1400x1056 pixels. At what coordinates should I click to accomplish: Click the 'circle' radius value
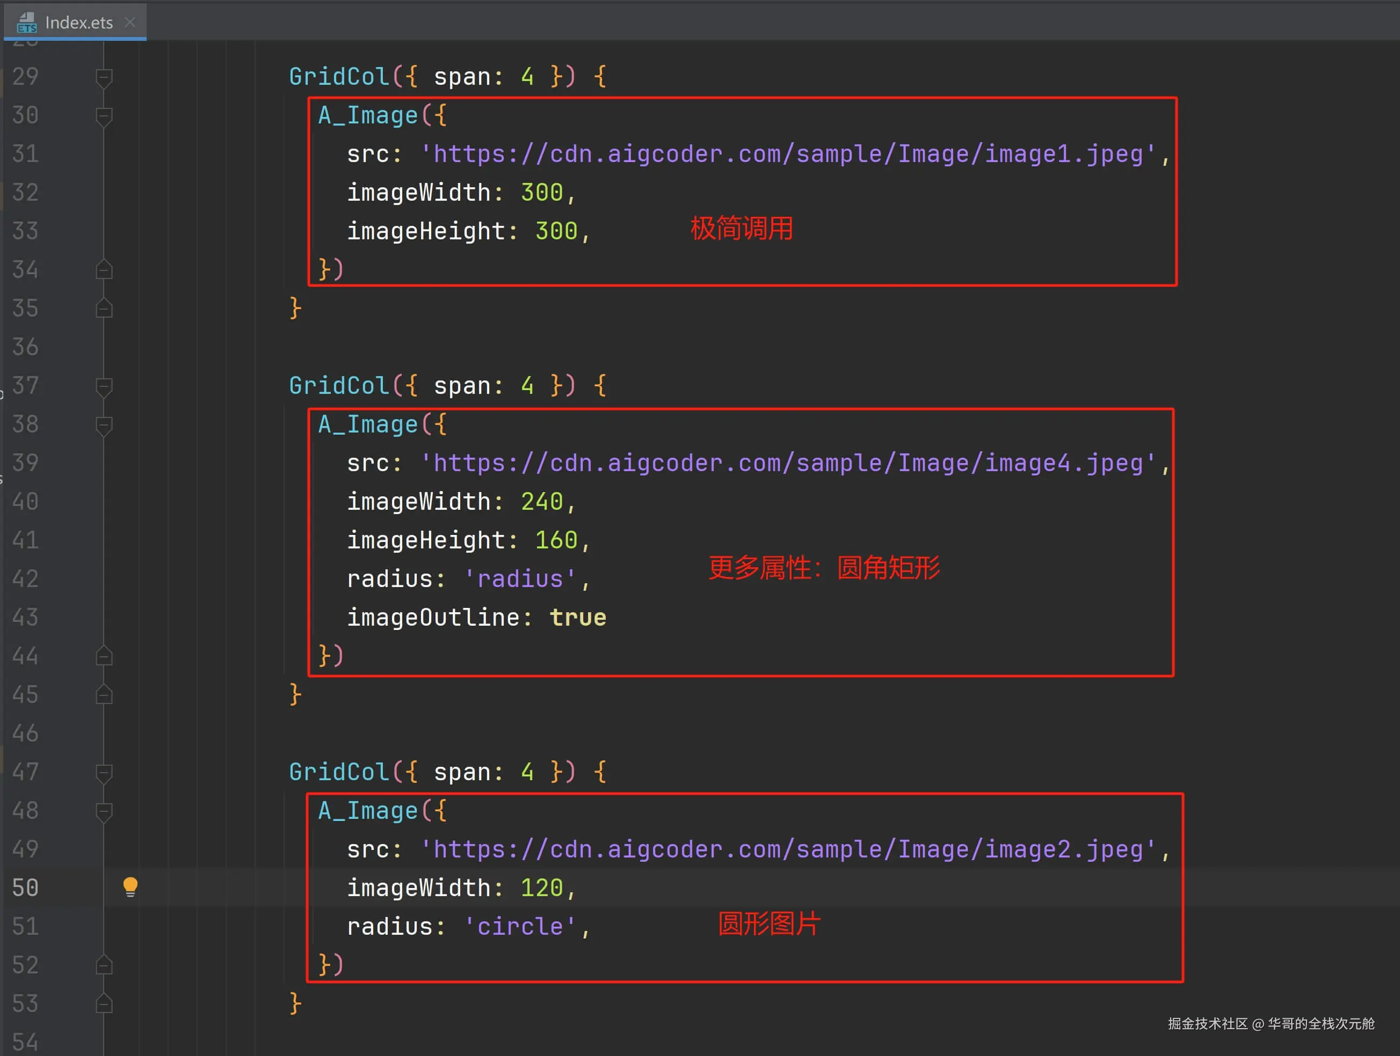(x=520, y=926)
